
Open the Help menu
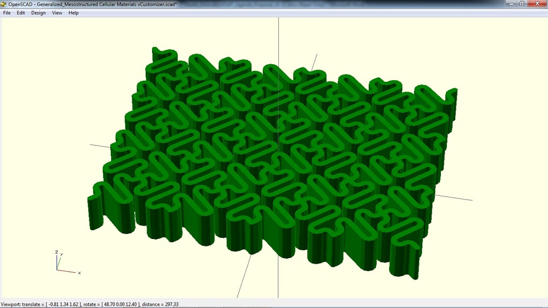[x=73, y=13]
